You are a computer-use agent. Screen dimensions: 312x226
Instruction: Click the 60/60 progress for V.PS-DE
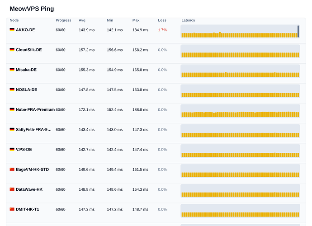click(61, 150)
